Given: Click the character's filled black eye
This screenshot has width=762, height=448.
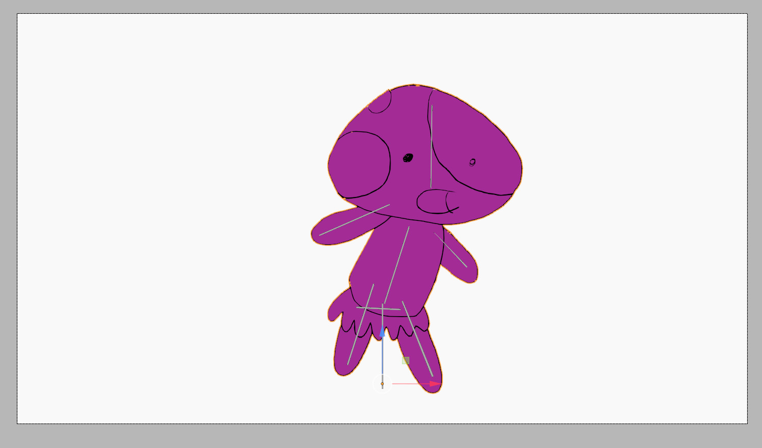Looking at the screenshot, I should click(408, 158).
